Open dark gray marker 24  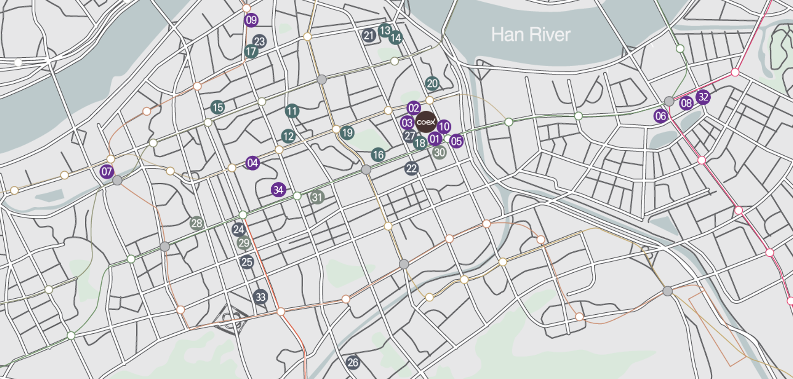click(x=239, y=229)
